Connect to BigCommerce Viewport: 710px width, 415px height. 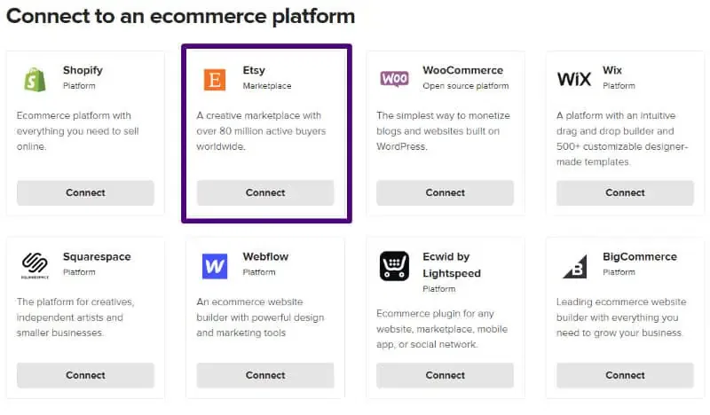pos(625,375)
